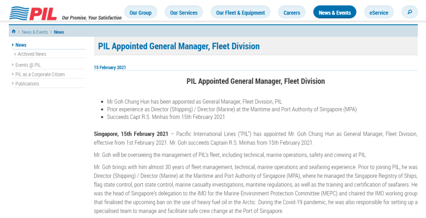Click the News breadcrumb link
The image size is (426, 218).
(59, 32)
